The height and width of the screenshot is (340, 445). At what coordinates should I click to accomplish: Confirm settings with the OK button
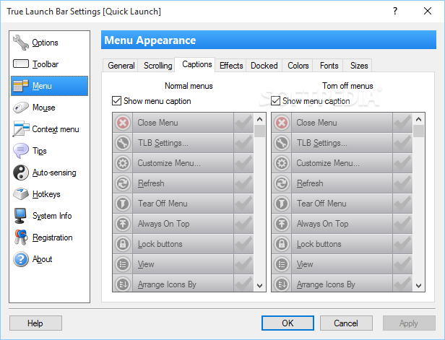288,323
